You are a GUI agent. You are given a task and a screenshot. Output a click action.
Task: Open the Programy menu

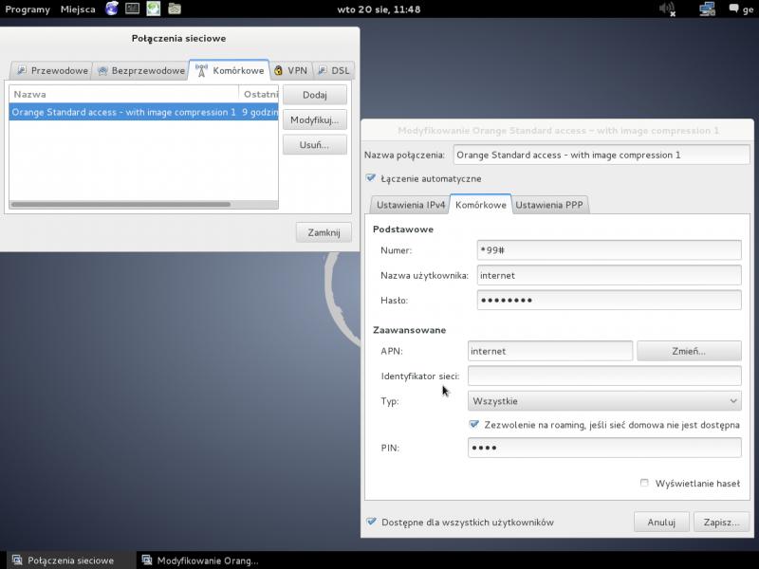pyautogui.click(x=28, y=9)
